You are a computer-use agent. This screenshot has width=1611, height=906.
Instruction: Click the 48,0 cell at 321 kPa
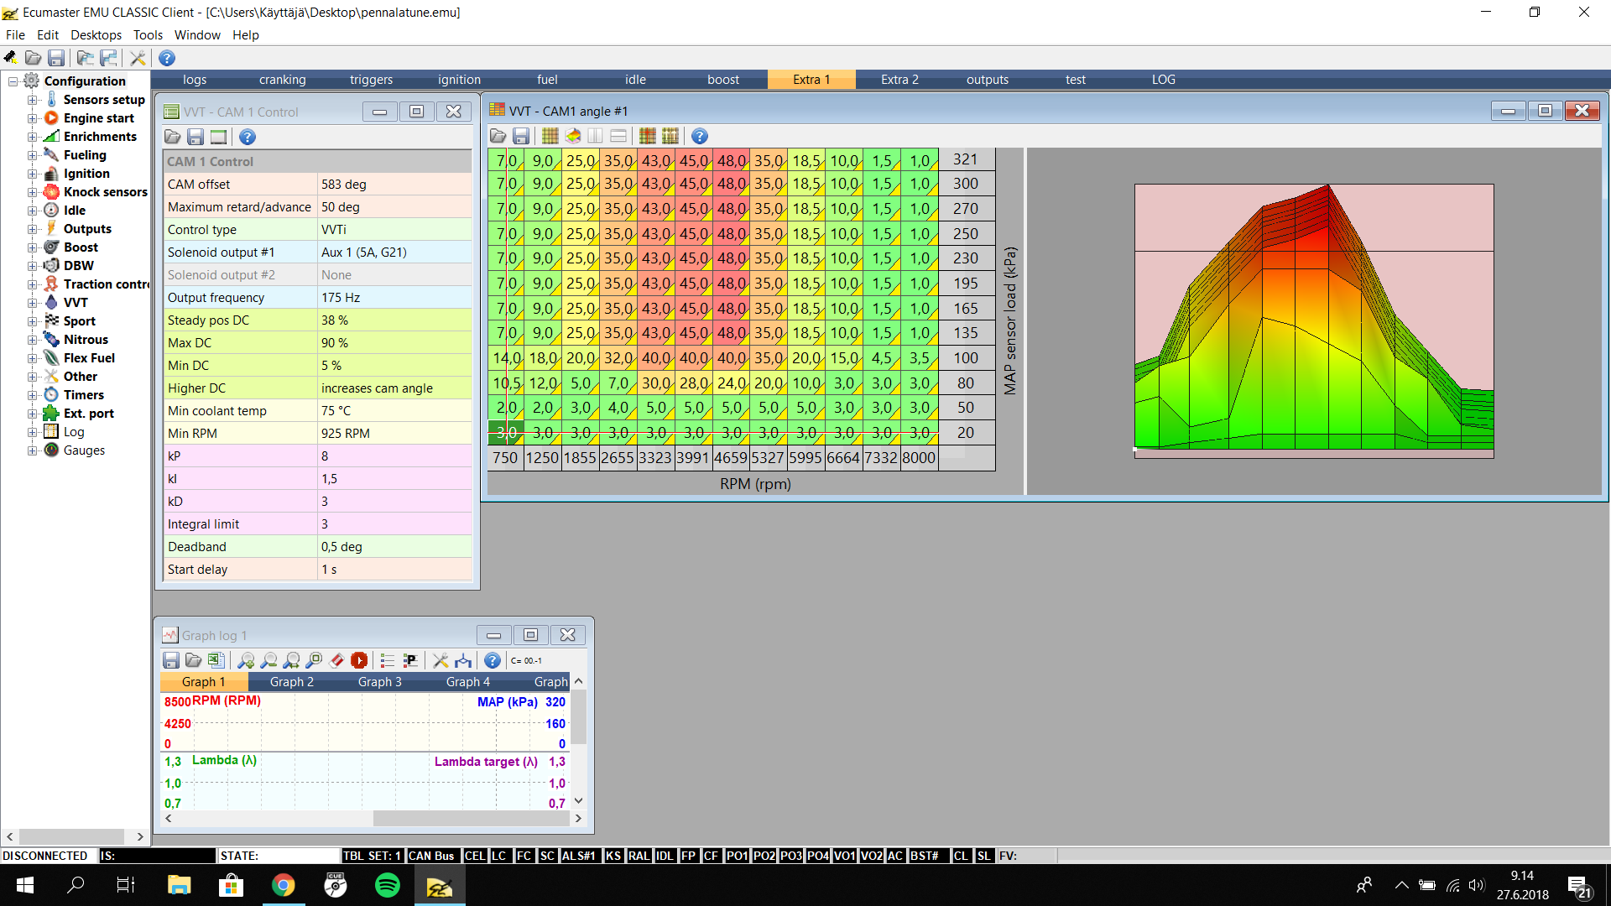[x=731, y=160]
